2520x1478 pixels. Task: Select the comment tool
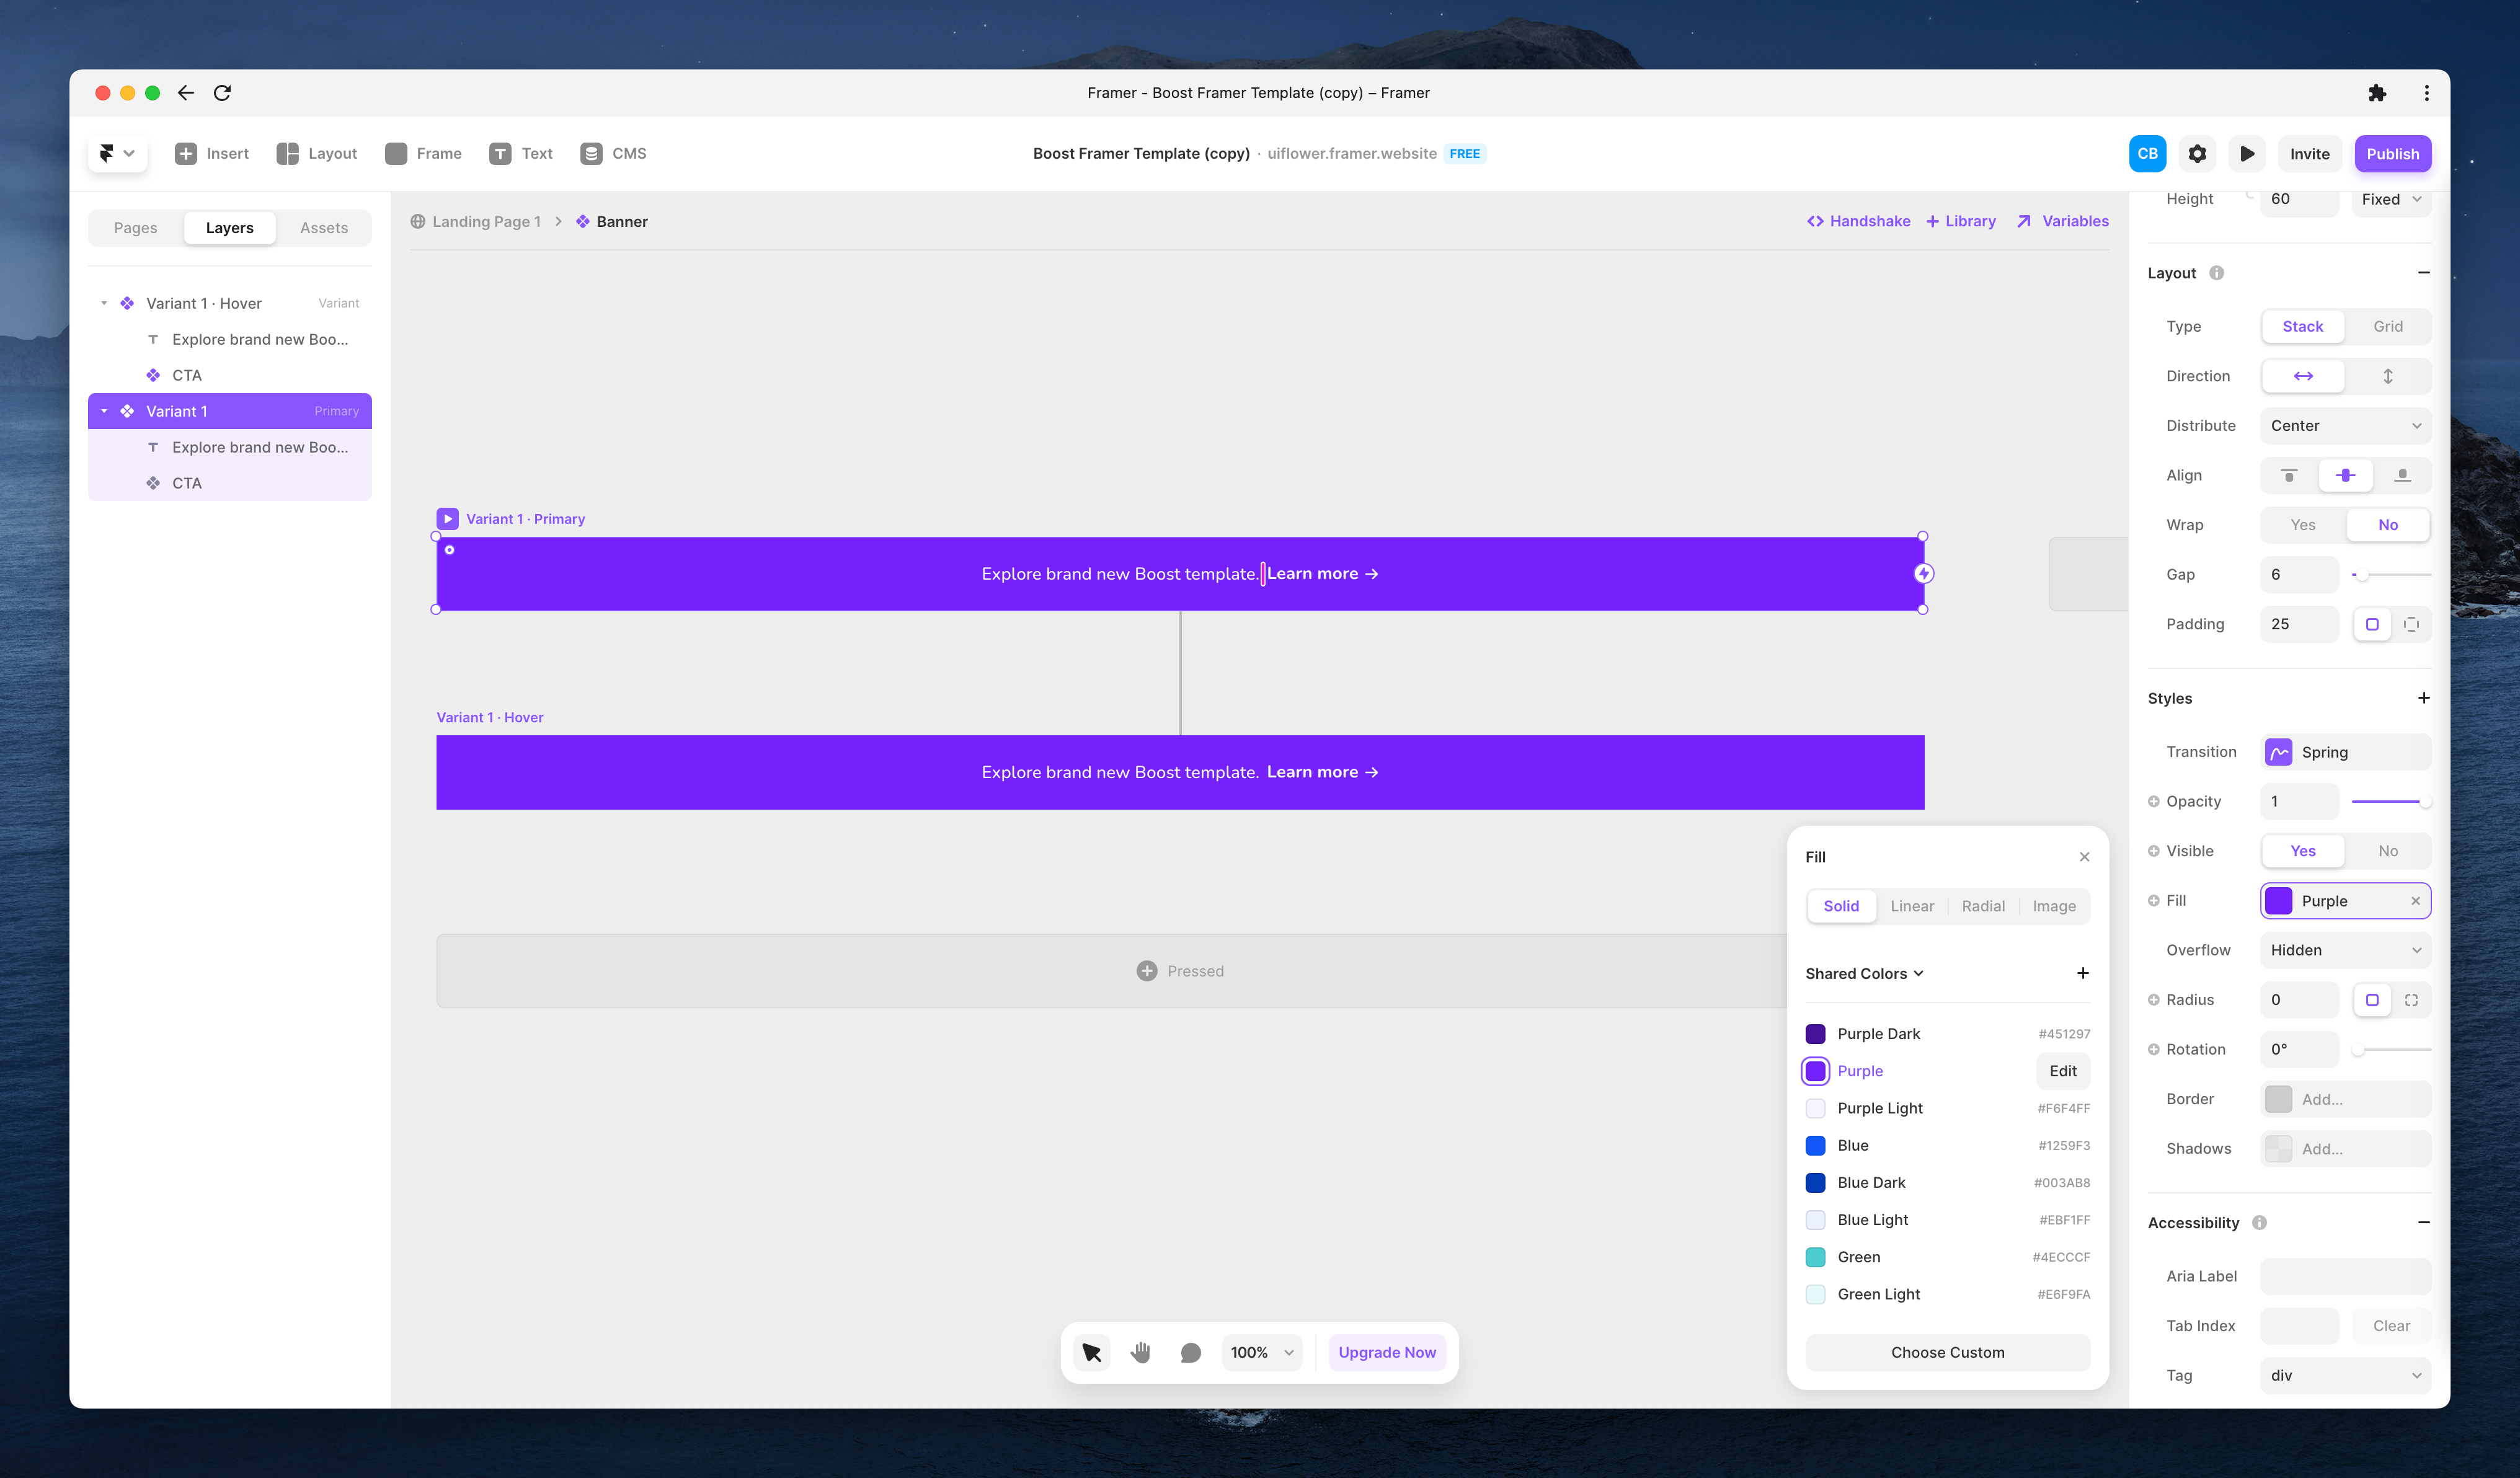(x=1190, y=1353)
